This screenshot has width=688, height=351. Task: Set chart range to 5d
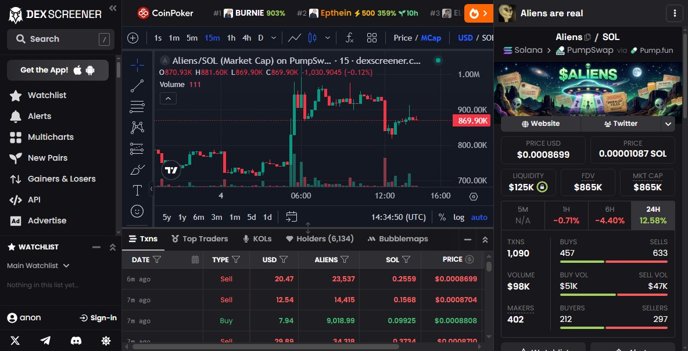coord(252,218)
